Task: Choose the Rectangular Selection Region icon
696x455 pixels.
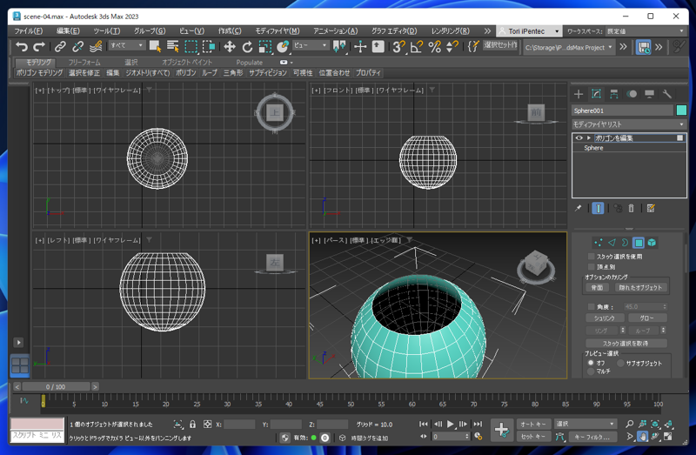Action: [x=191, y=46]
